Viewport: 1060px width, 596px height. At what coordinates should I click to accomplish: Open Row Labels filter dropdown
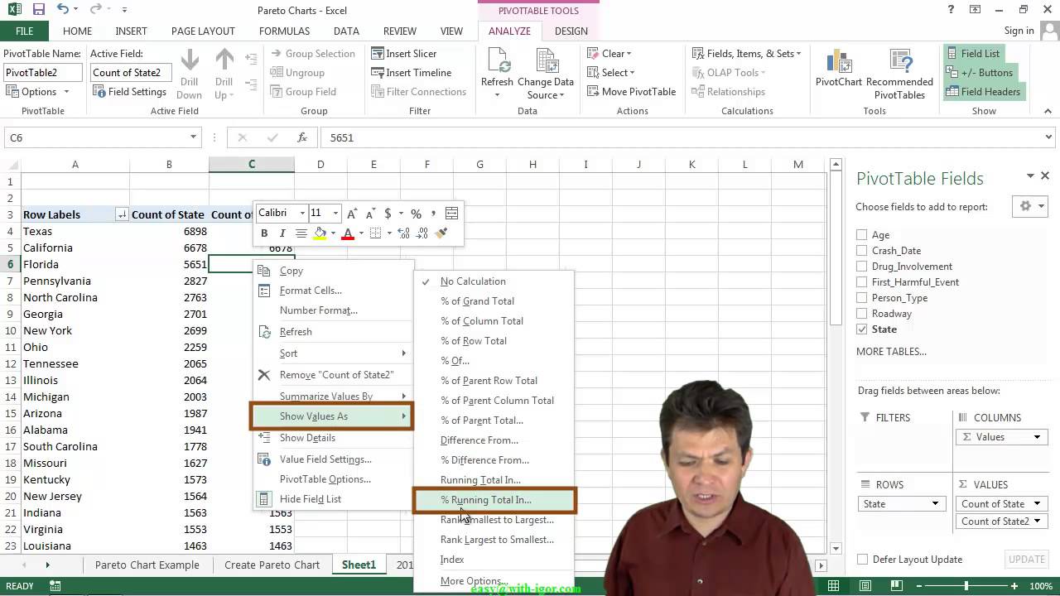pyautogui.click(x=122, y=214)
